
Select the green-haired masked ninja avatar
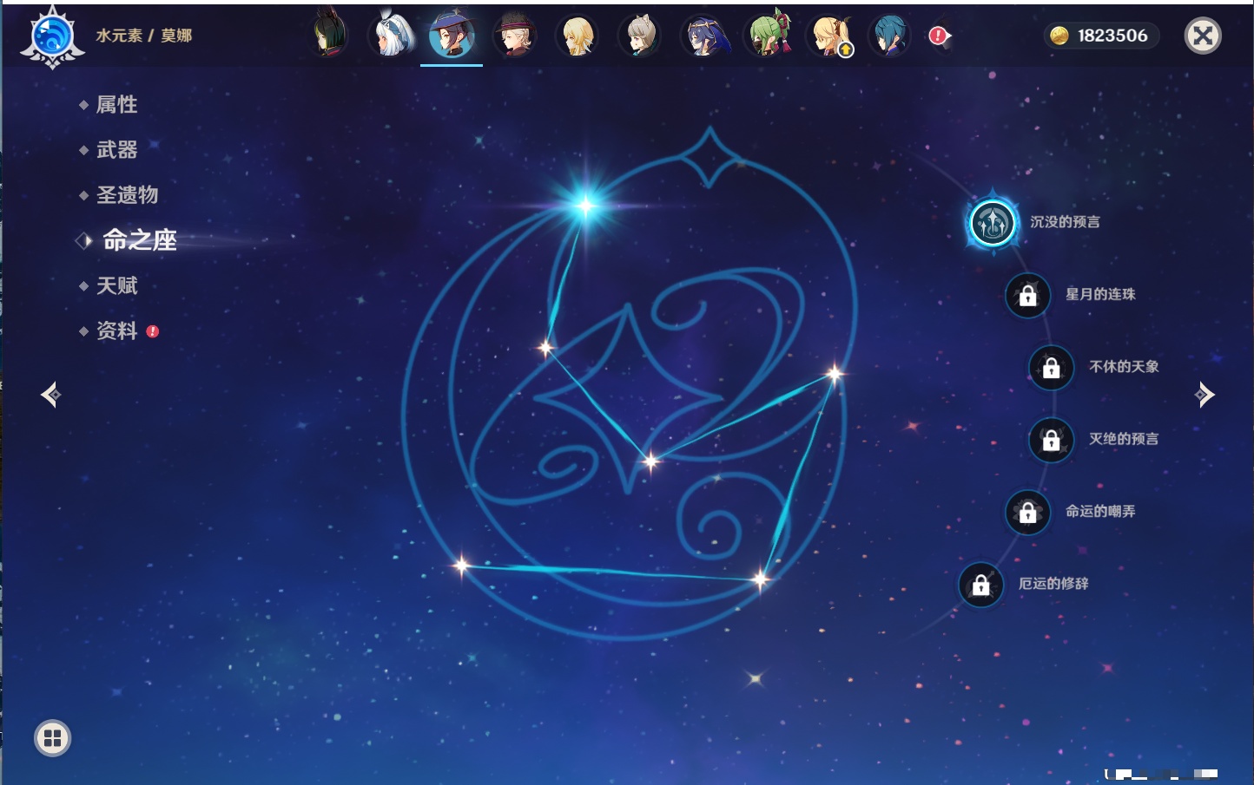[769, 36]
